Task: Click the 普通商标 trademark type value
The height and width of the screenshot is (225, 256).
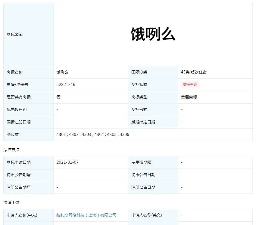Action: (189, 97)
